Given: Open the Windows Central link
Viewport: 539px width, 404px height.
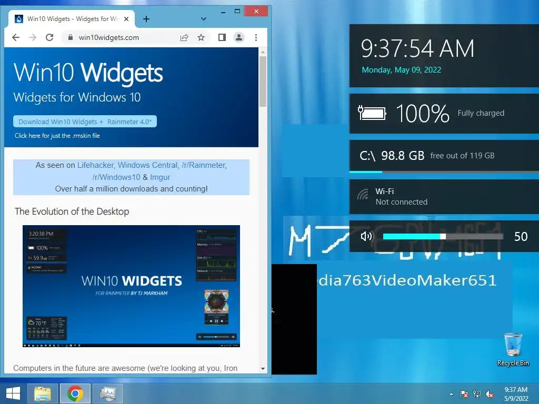Looking at the screenshot, I should click(147, 165).
